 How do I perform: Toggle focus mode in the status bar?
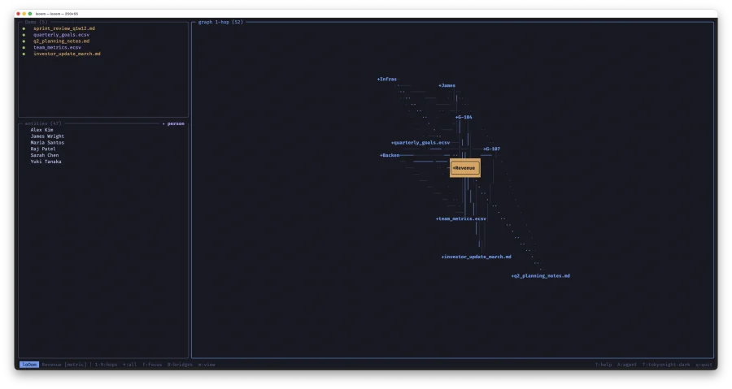(x=152, y=365)
